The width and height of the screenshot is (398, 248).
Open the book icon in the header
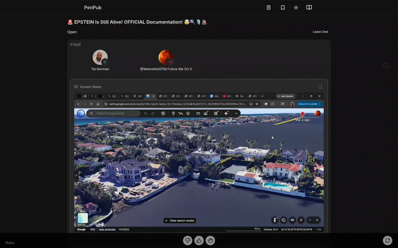point(309,8)
